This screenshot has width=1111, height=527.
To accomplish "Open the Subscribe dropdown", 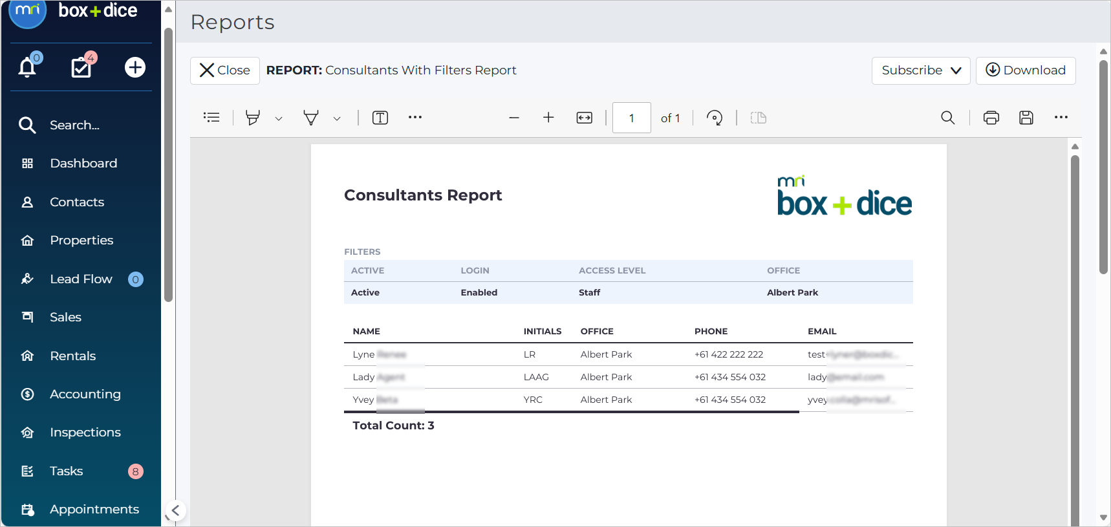I will (921, 70).
